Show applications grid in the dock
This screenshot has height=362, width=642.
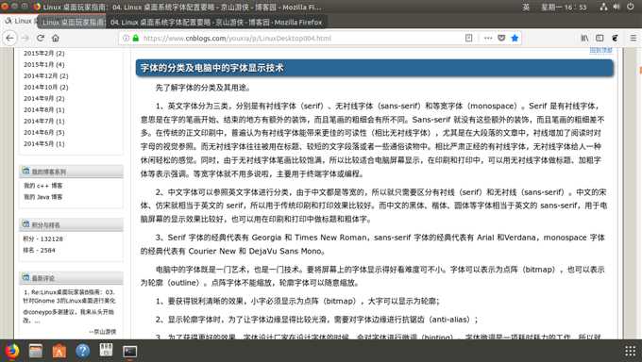tap(630, 351)
